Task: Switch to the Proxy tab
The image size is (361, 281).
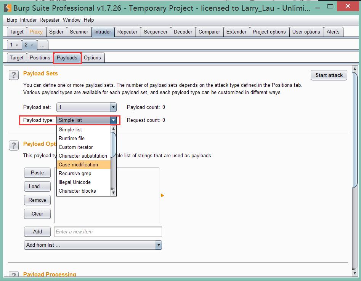Action: point(36,32)
